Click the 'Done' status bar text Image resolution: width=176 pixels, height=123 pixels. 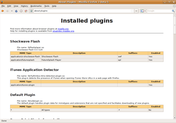[x=4, y=121]
